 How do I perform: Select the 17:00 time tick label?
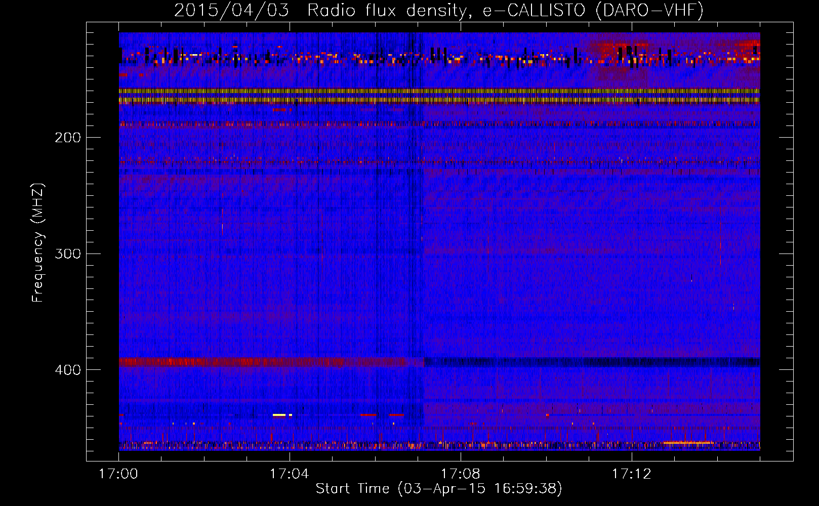pyautogui.click(x=119, y=474)
